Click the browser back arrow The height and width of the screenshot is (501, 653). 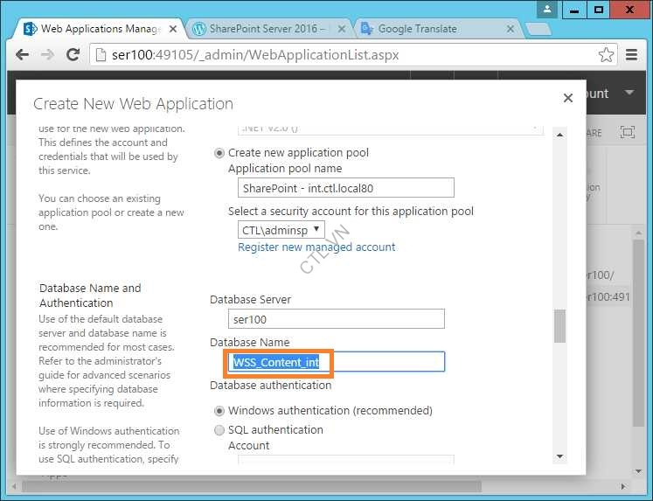[x=22, y=55]
